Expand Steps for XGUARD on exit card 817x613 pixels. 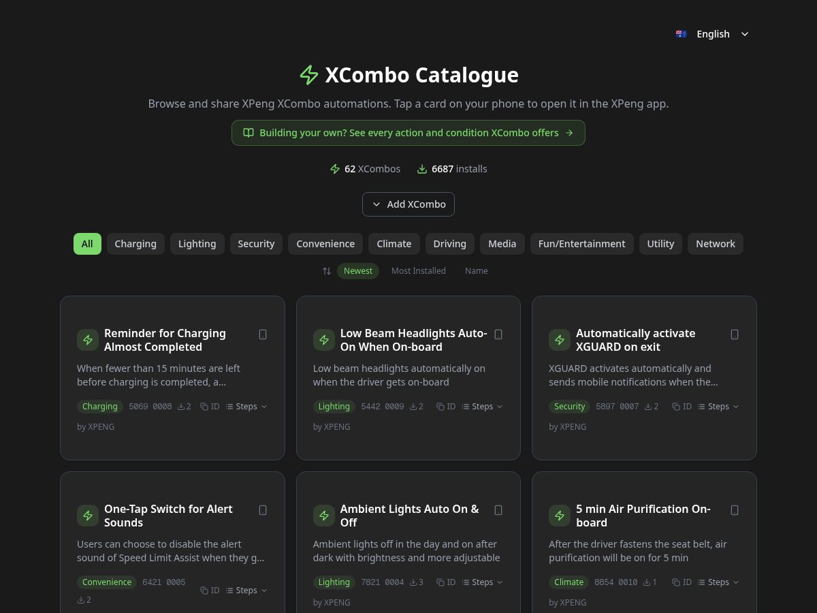[x=719, y=407]
